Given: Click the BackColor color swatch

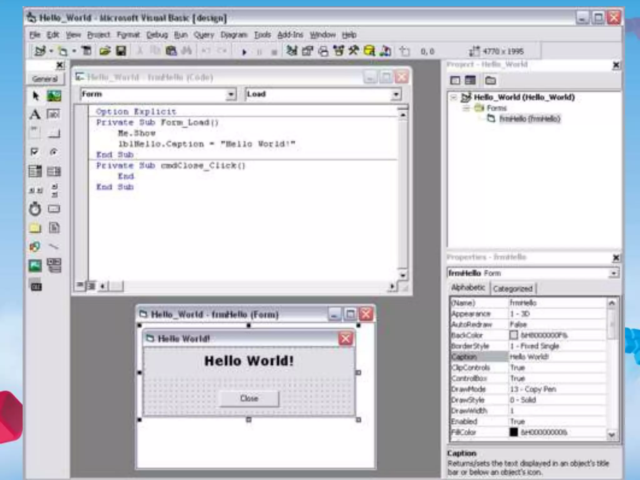Looking at the screenshot, I should (513, 335).
